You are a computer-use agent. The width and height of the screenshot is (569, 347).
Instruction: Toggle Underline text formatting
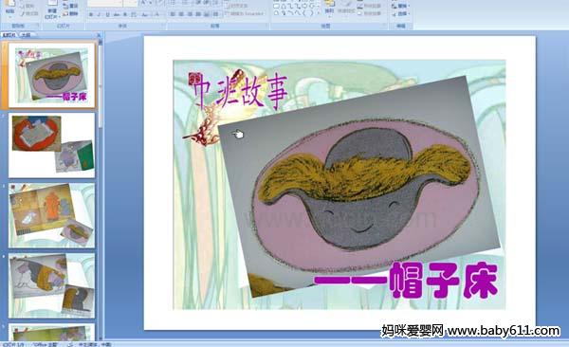[x=107, y=14]
